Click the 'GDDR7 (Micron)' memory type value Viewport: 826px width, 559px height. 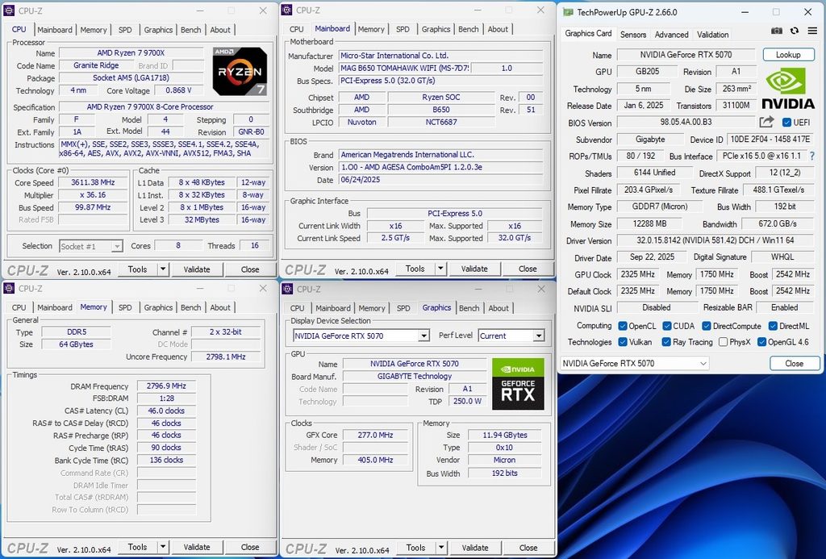click(x=660, y=206)
